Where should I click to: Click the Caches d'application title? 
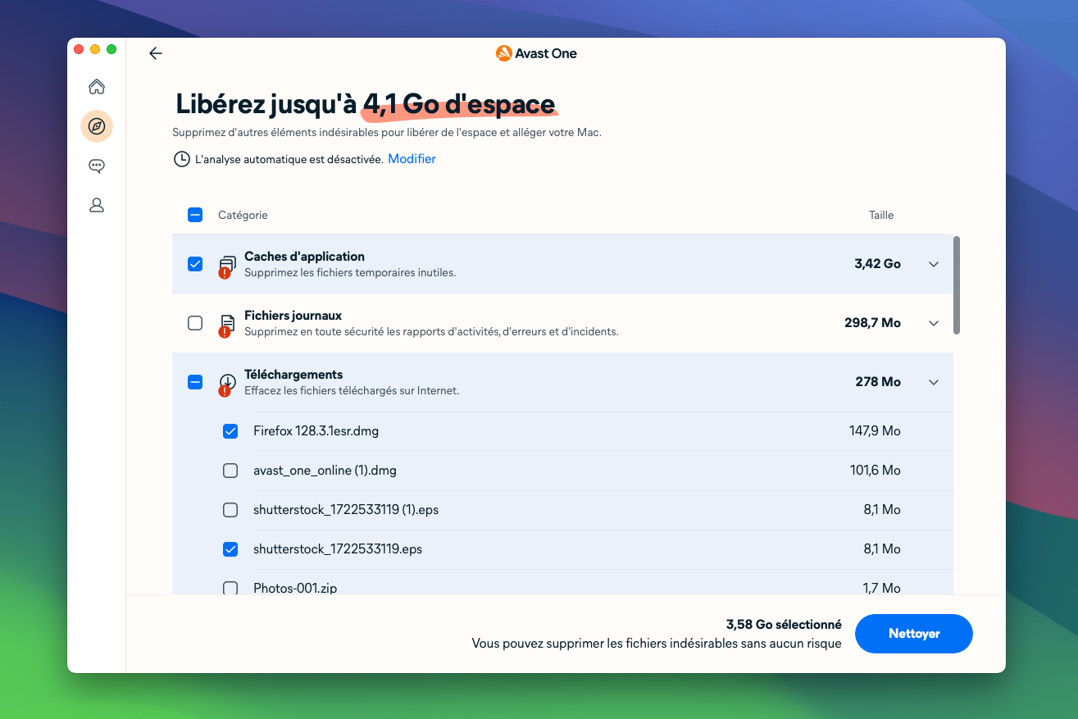point(304,257)
